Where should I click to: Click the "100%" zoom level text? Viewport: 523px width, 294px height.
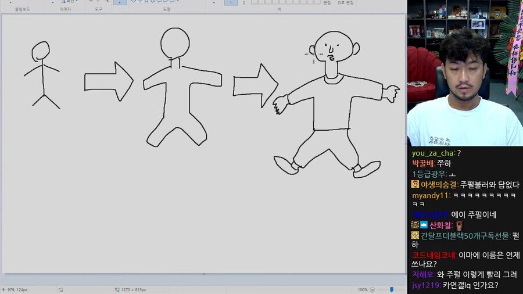click(363, 290)
